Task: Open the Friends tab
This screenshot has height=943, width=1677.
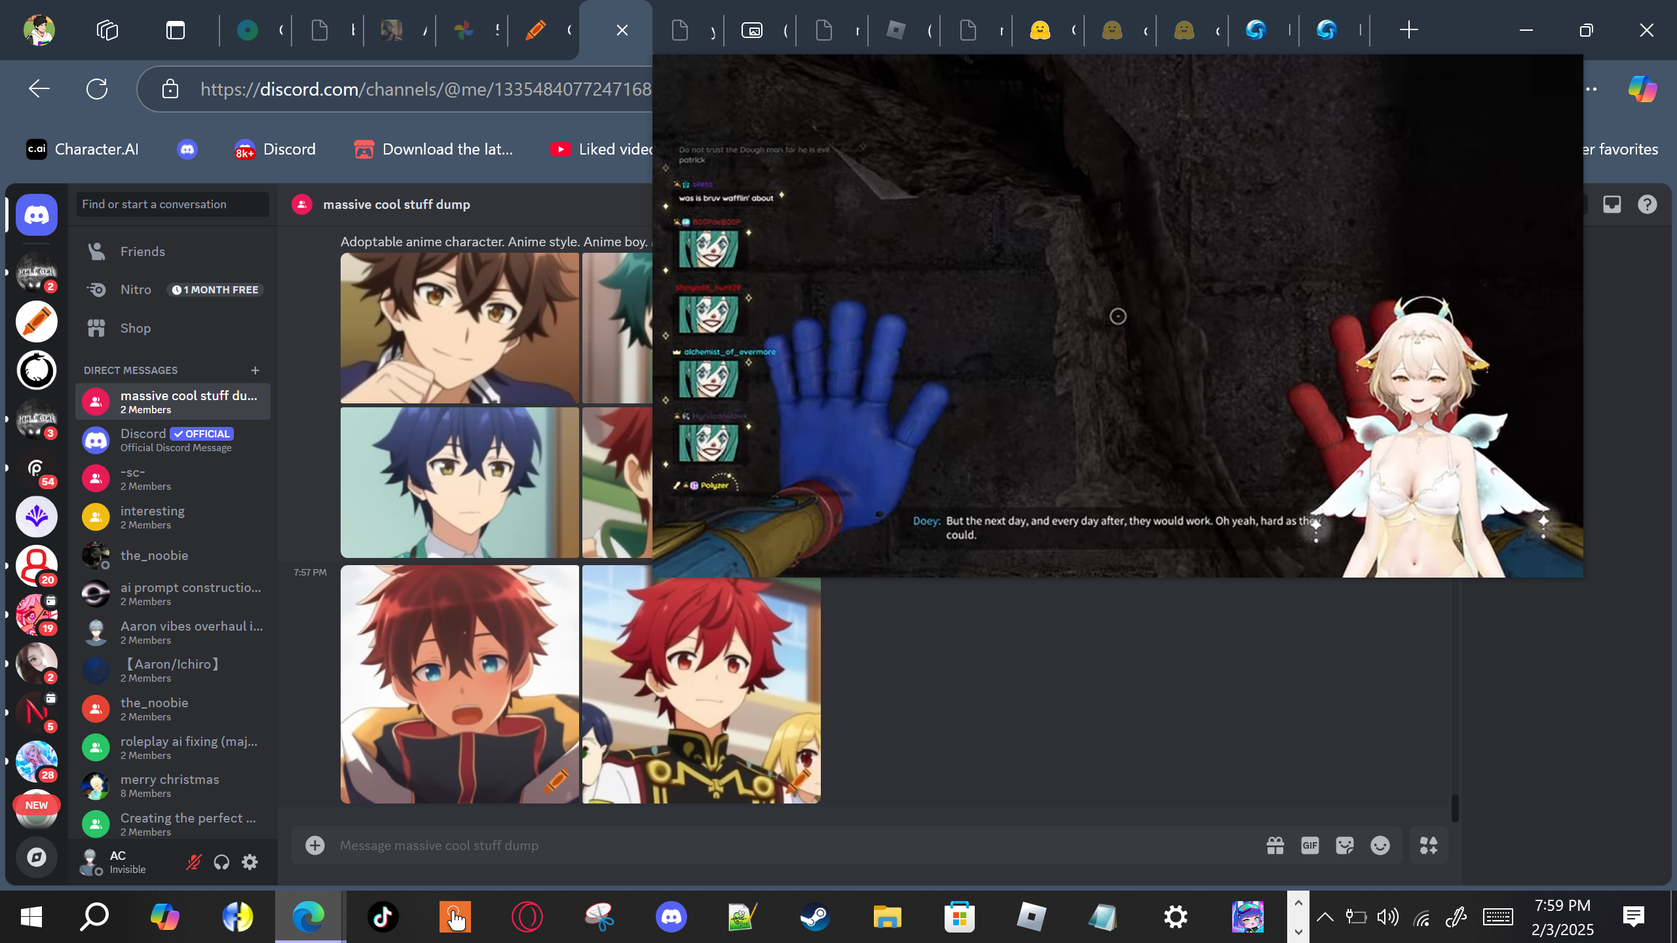Action: 173,251
